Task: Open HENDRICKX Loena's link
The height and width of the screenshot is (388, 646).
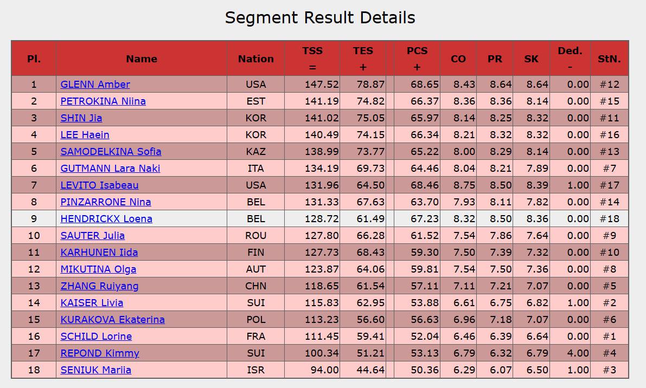Action: [x=106, y=219]
